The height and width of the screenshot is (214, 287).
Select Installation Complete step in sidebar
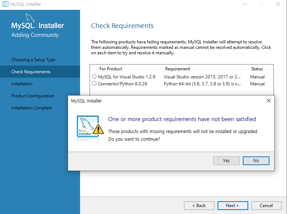click(x=32, y=108)
